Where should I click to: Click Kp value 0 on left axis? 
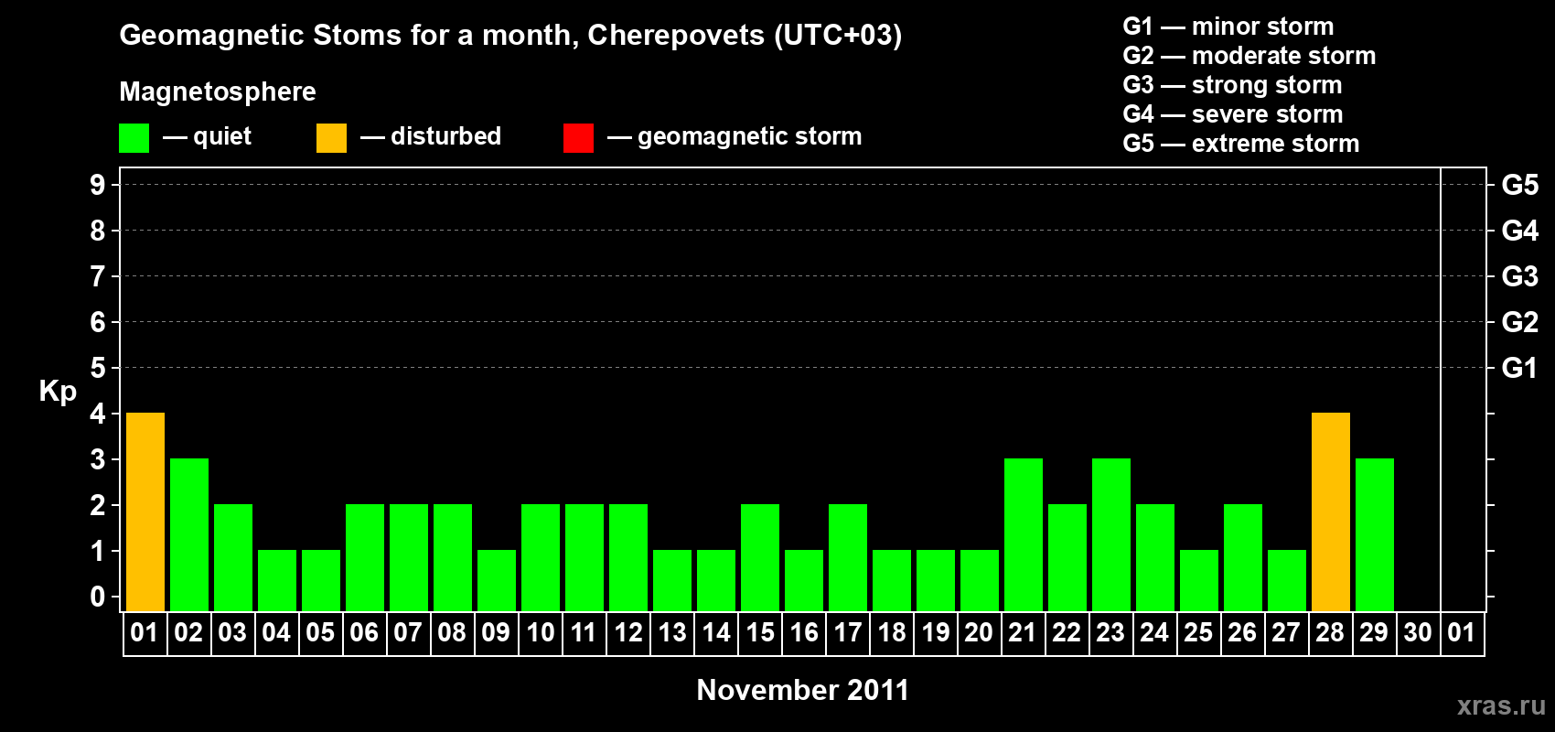tap(98, 597)
